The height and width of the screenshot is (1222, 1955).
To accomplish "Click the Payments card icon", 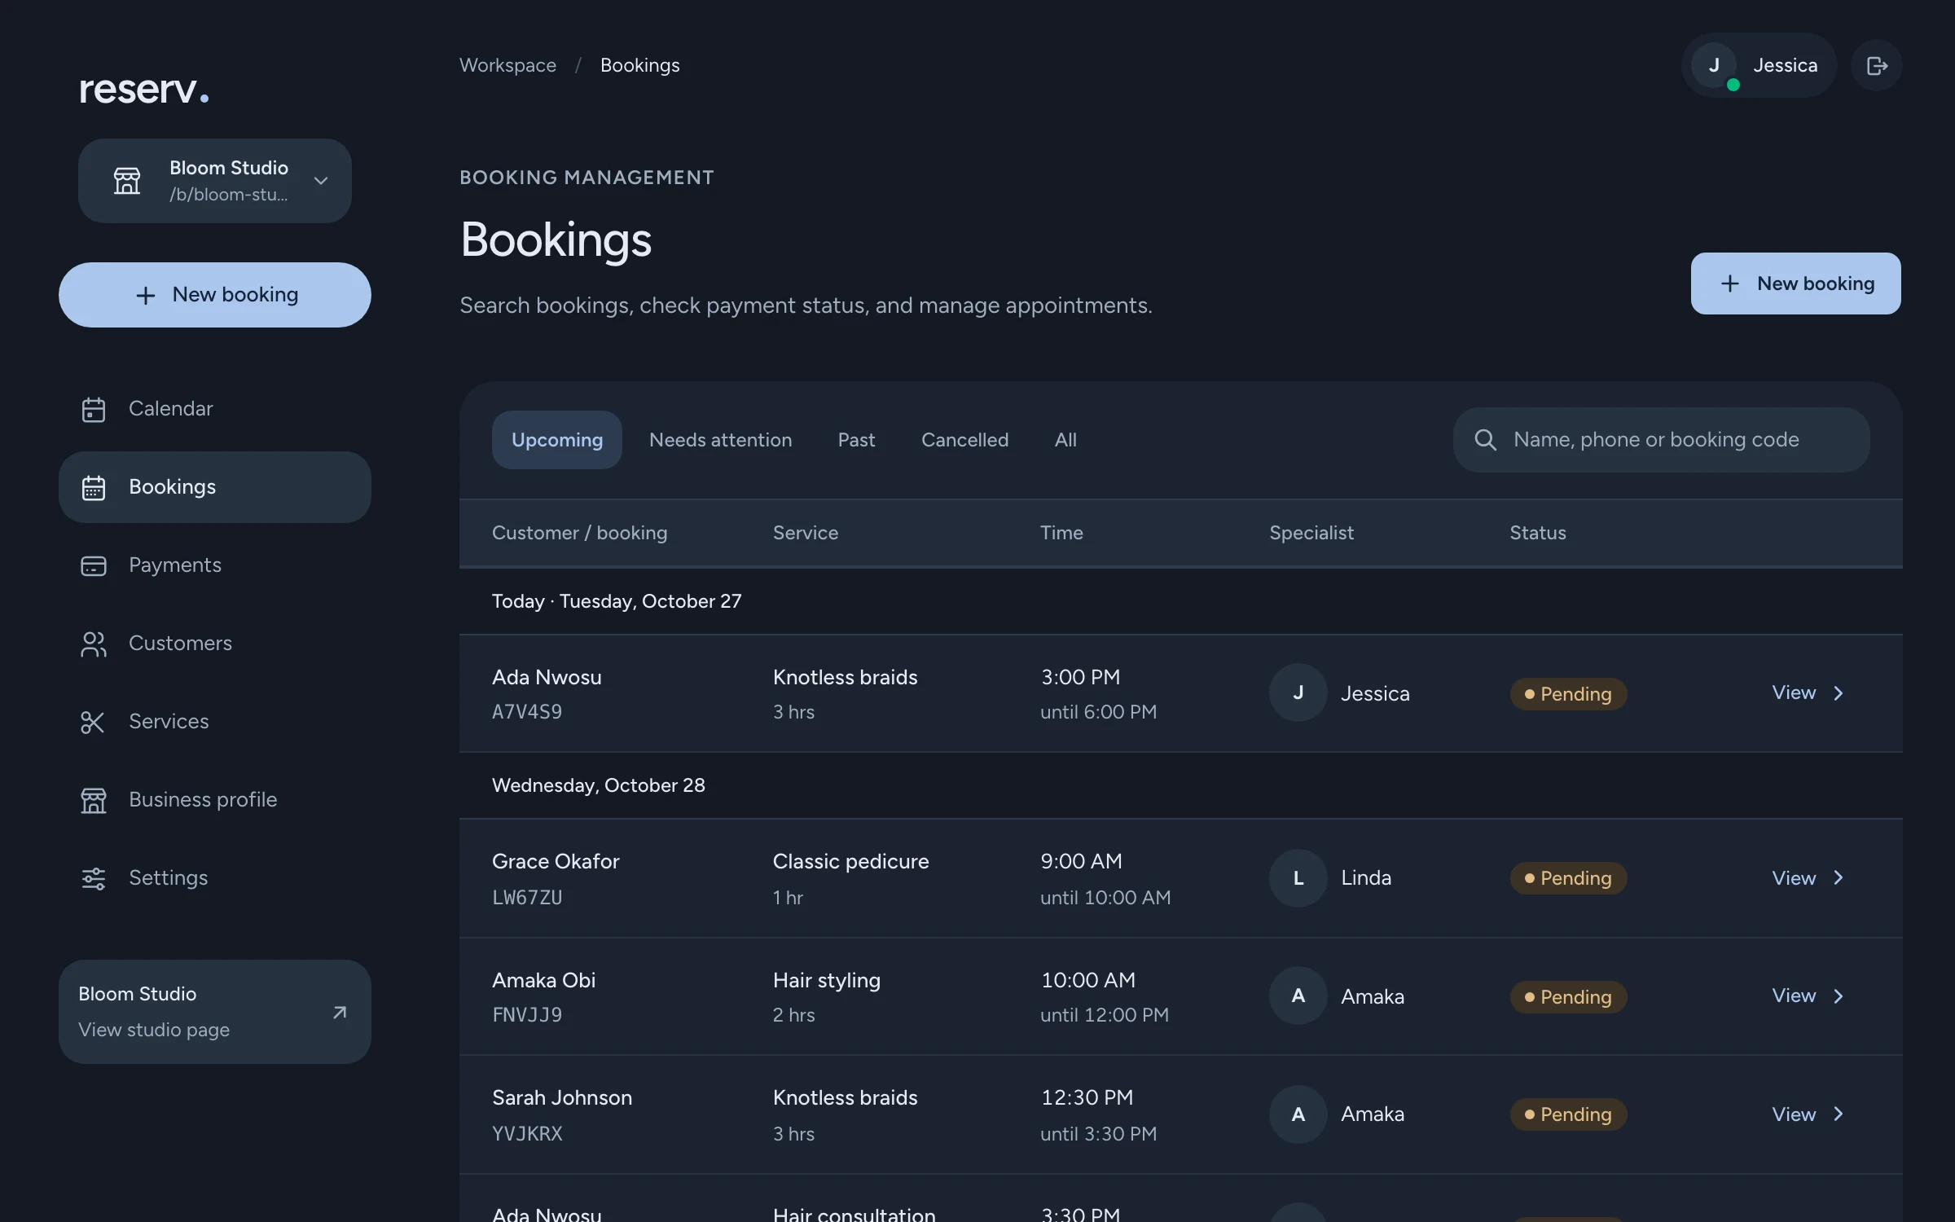I will click(x=94, y=565).
